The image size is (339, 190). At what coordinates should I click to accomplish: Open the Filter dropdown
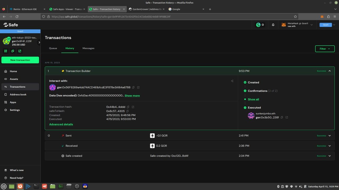click(x=325, y=49)
